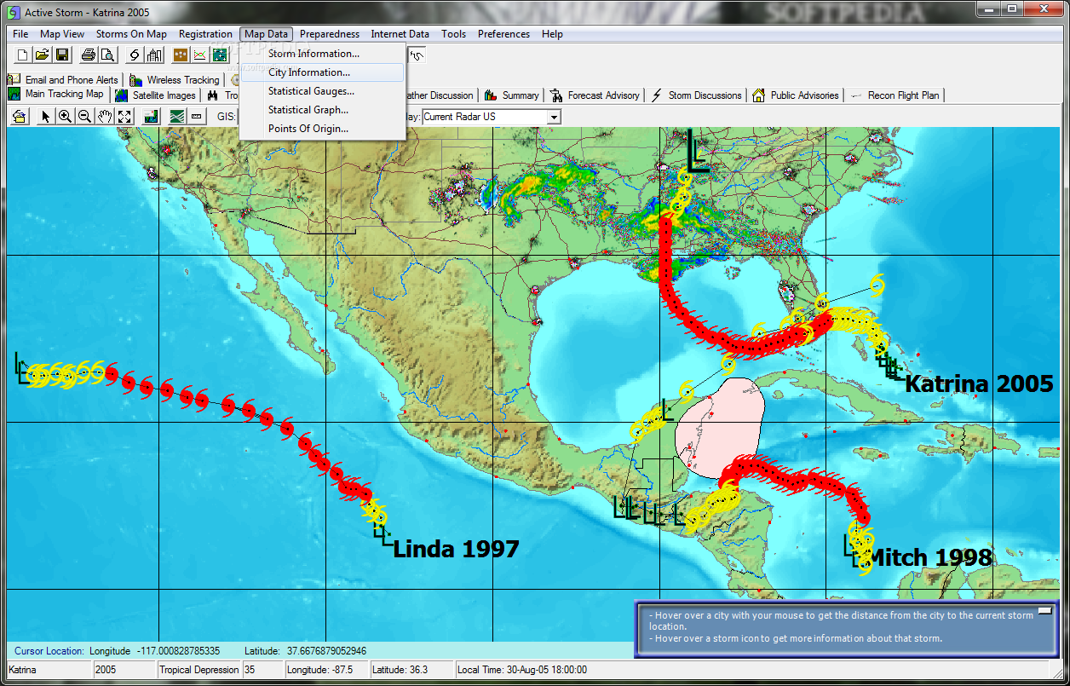Switch to Storm Discussions tab
This screenshot has width=1070, height=686.
coord(696,95)
